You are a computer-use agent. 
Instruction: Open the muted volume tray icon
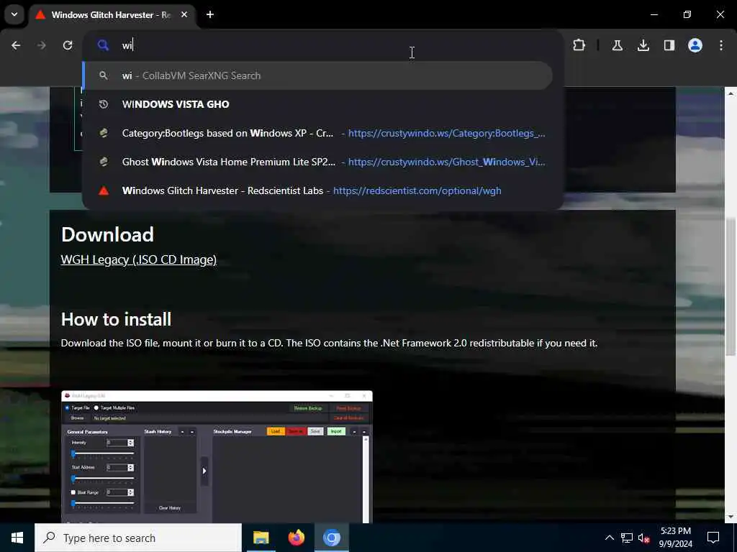tap(644, 538)
